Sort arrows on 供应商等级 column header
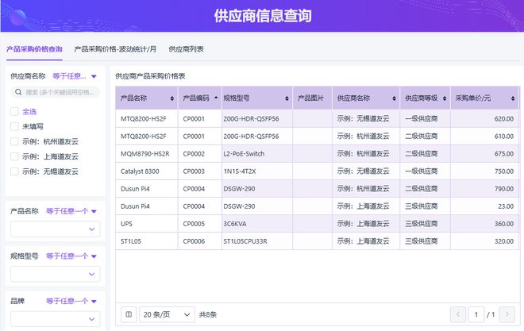This screenshot has width=524, height=331. [x=445, y=98]
